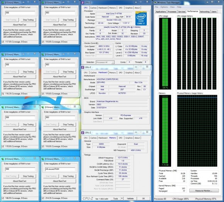
Task: Click the RAM megabytes field in 117.0% coverage window
Action: click(20, 13)
